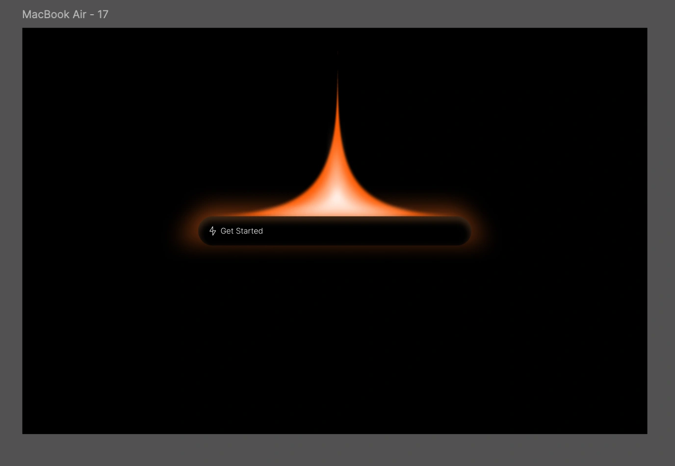Click the lightning bolt icon
The width and height of the screenshot is (675, 466).
coord(212,231)
